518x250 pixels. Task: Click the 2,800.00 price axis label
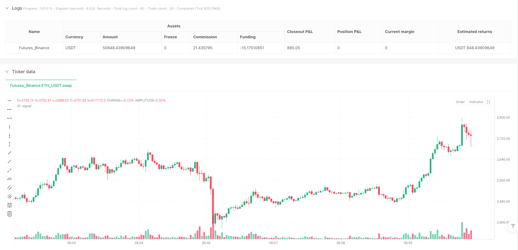click(x=503, y=118)
